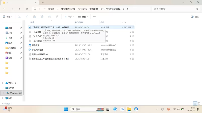Open 视频 in the sidebar
202x113 pixels.
pyautogui.click(x=10, y=58)
